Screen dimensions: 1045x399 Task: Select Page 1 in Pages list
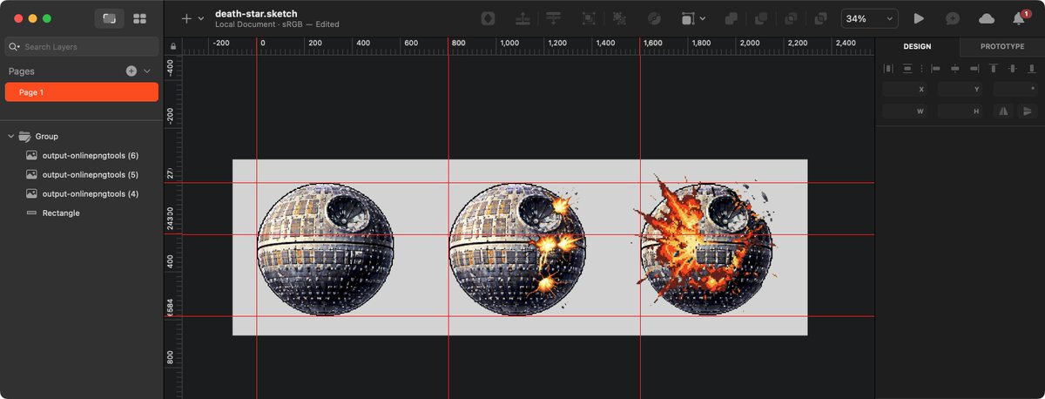[x=82, y=92]
